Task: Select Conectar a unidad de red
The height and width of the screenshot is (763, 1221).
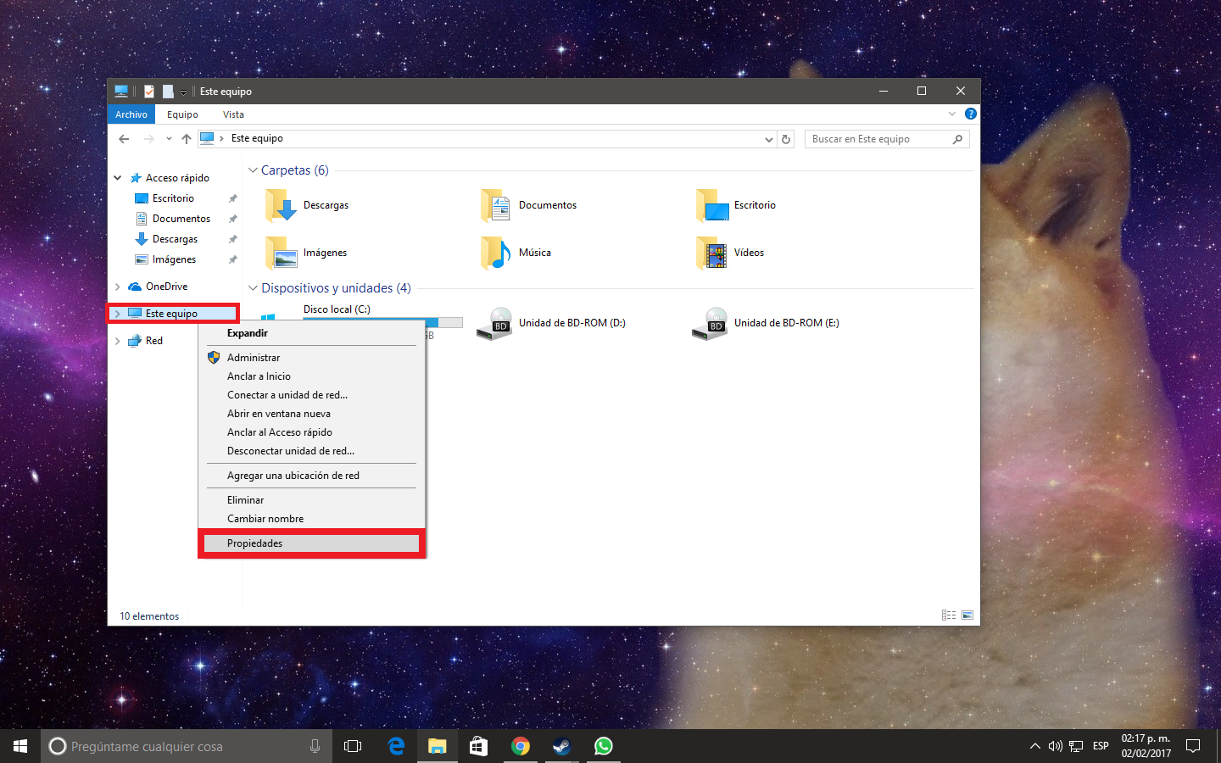Action: click(311, 395)
